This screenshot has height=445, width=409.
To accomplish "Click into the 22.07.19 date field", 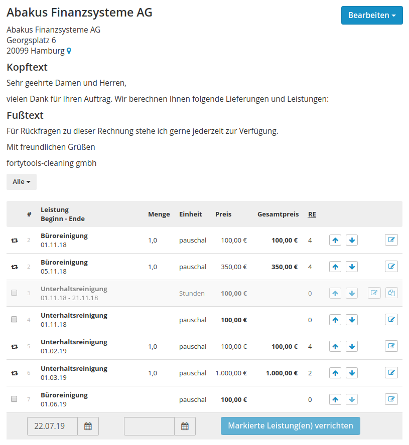I will [52, 426].
